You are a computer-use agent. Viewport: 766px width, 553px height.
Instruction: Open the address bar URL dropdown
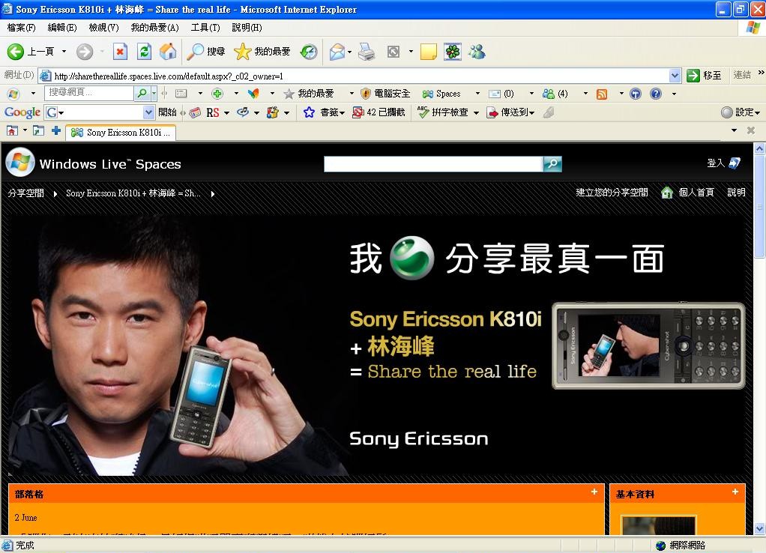coord(675,76)
